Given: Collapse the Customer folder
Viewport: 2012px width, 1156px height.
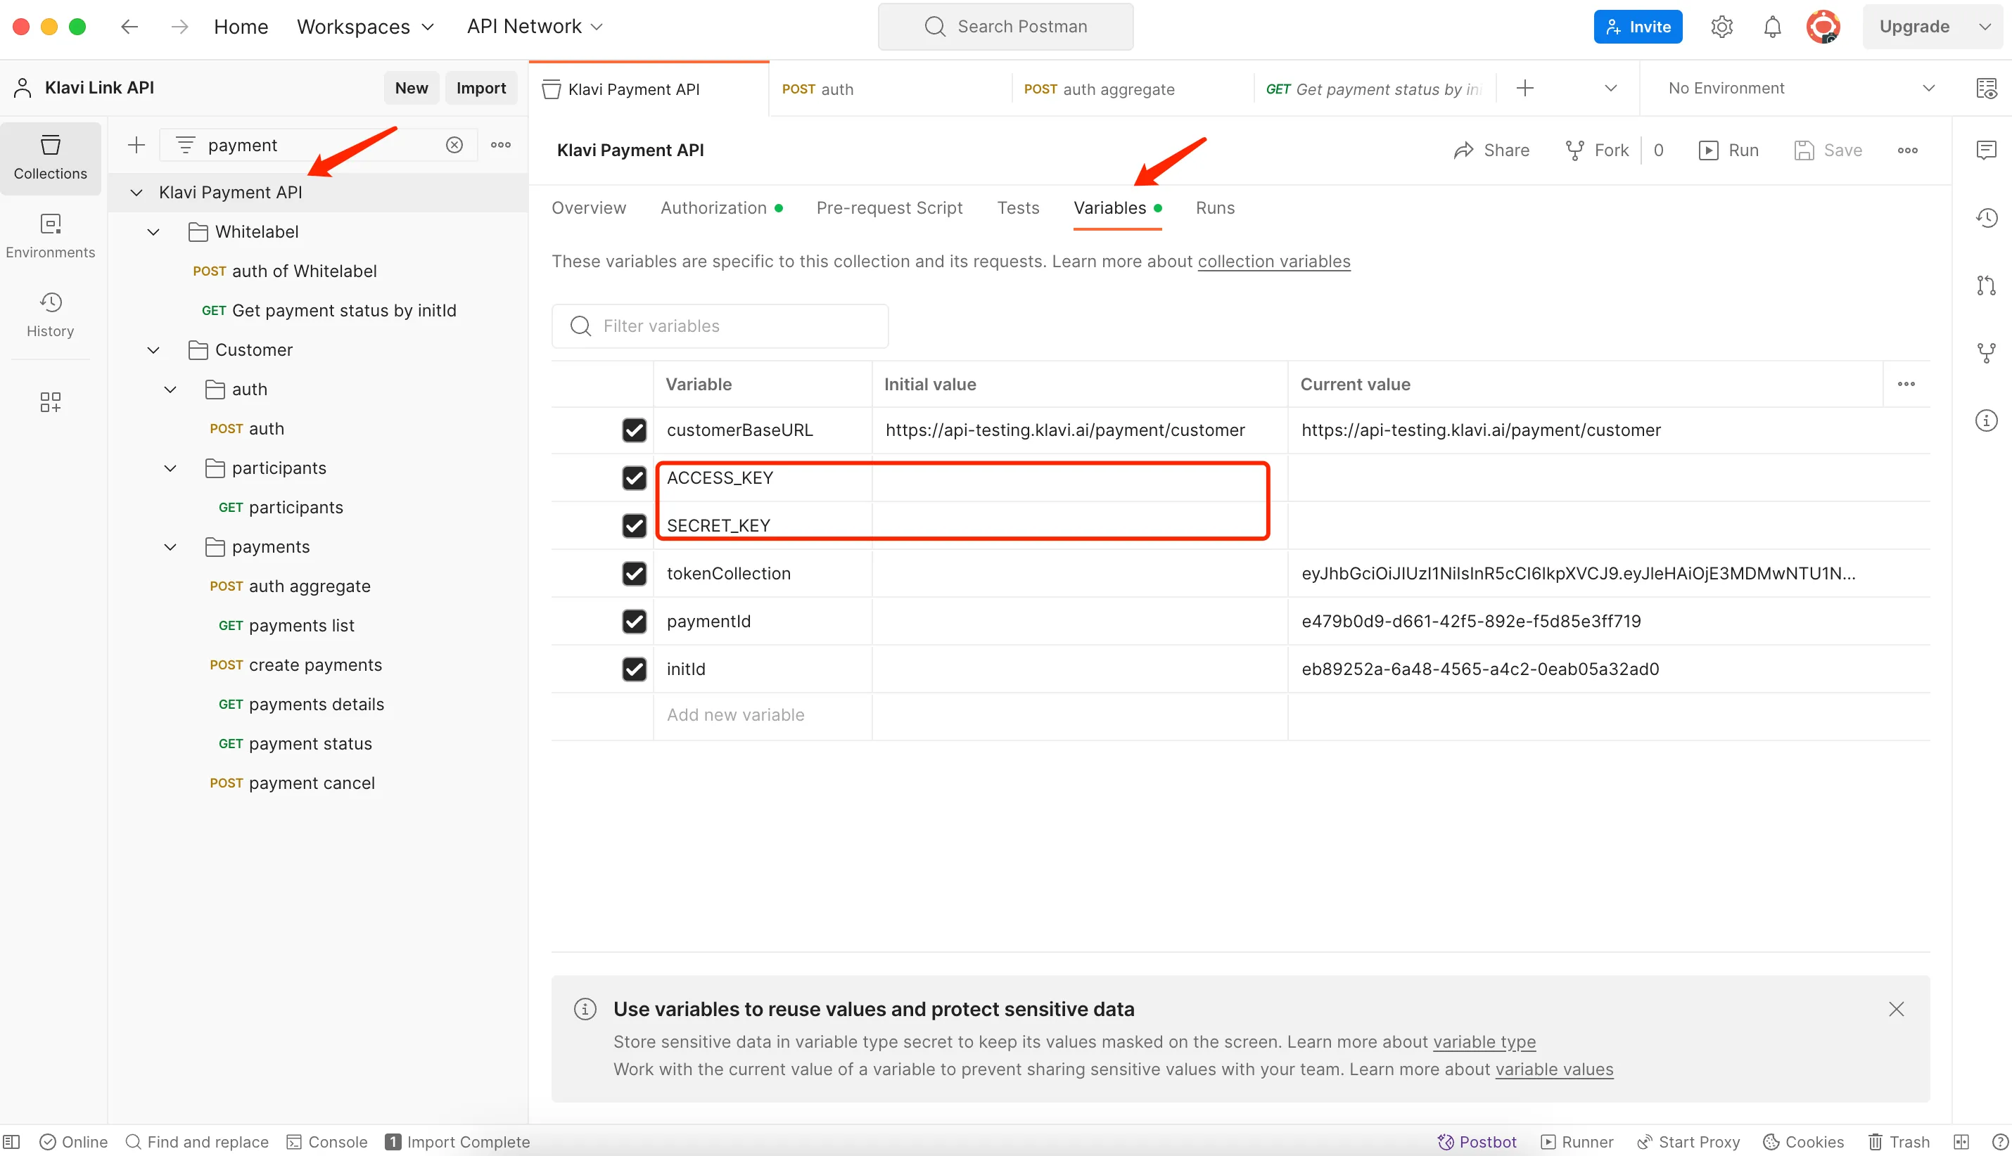Looking at the screenshot, I should click(x=153, y=350).
